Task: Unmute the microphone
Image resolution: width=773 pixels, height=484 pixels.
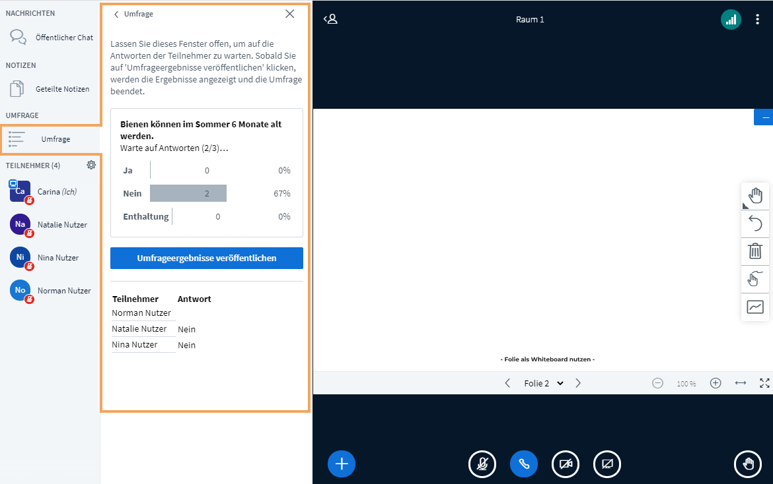Action: (x=482, y=464)
